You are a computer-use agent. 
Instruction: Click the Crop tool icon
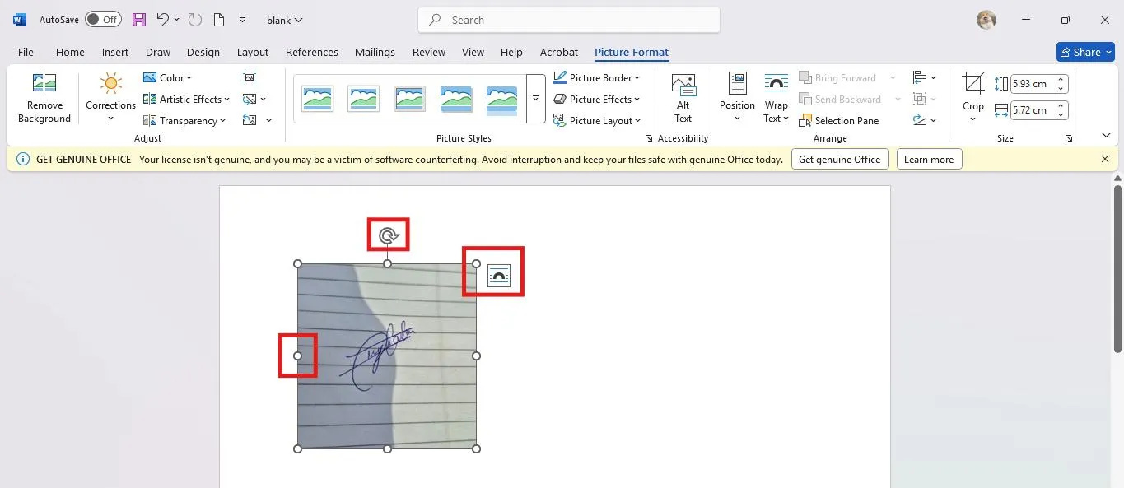(972, 84)
